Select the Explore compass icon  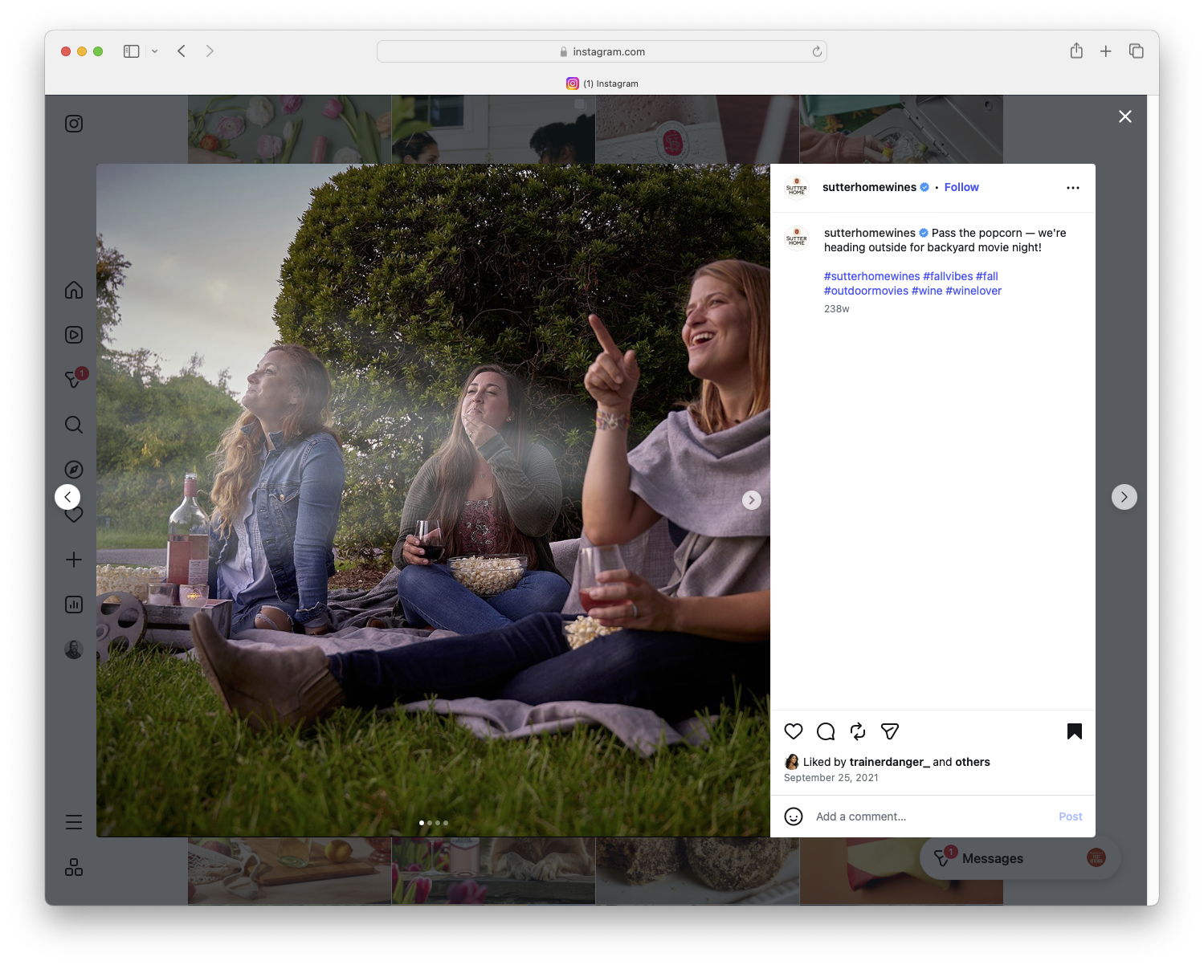pyautogui.click(x=73, y=469)
